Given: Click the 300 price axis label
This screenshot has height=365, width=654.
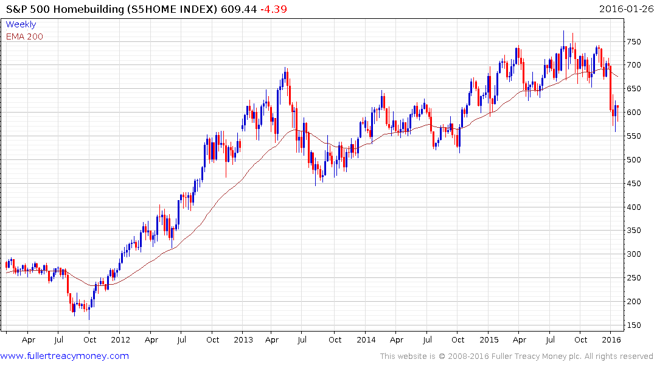Looking at the screenshot, I should [633, 254].
